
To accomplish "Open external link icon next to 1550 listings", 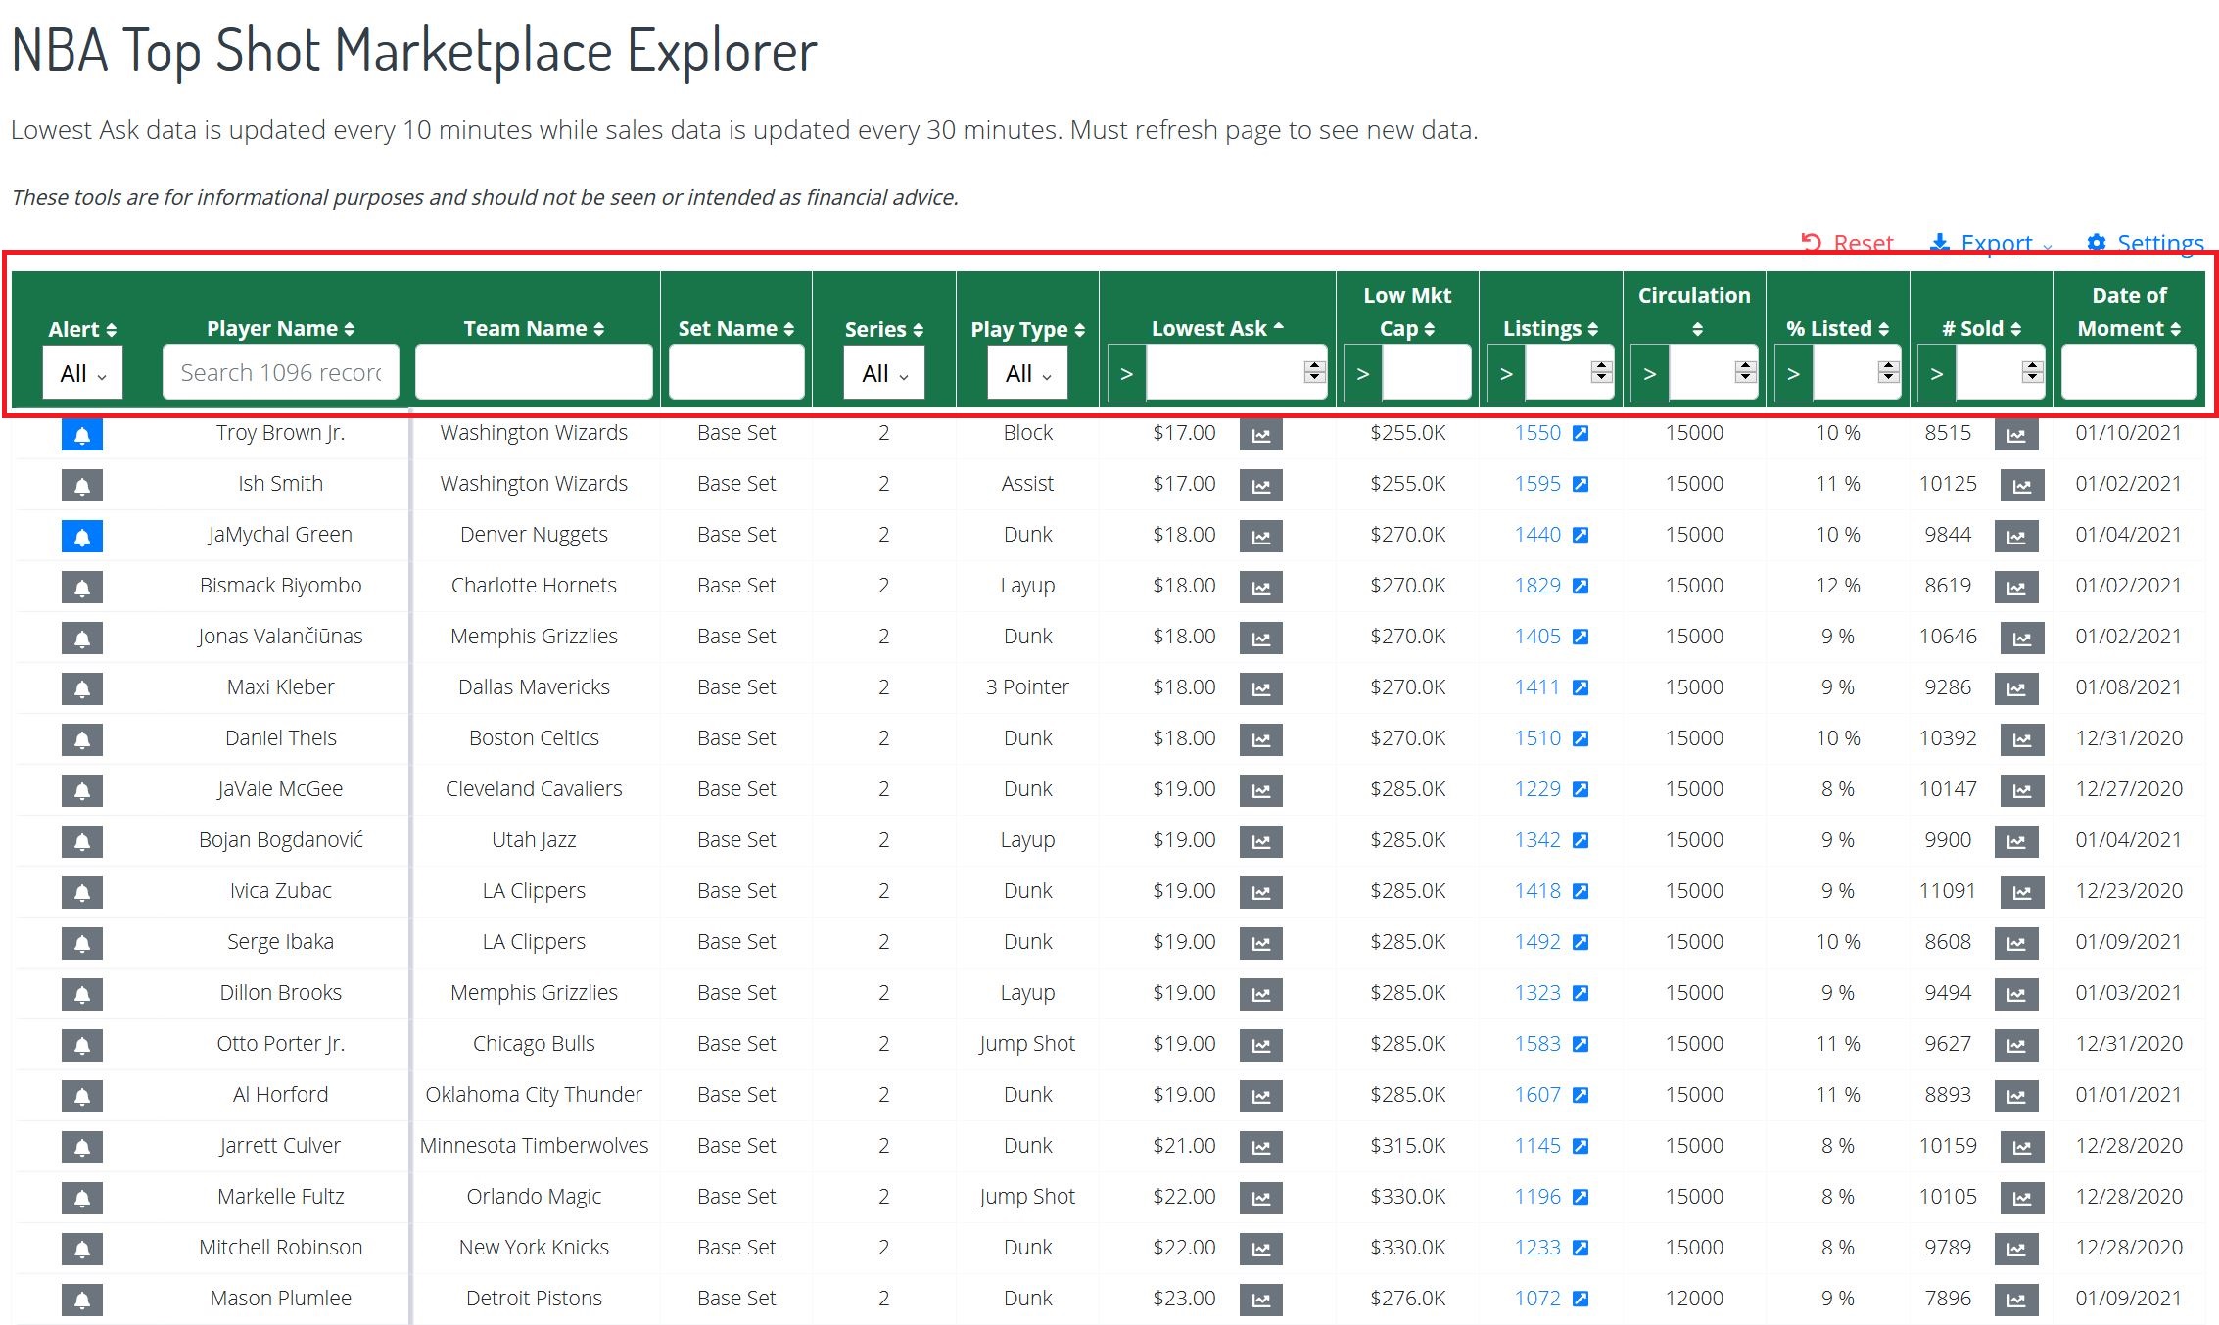I will 1581,433.
